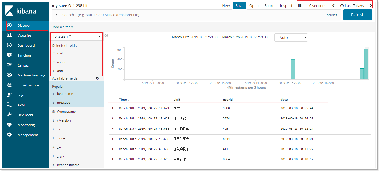Open APM from sidebar

click(x=26, y=105)
